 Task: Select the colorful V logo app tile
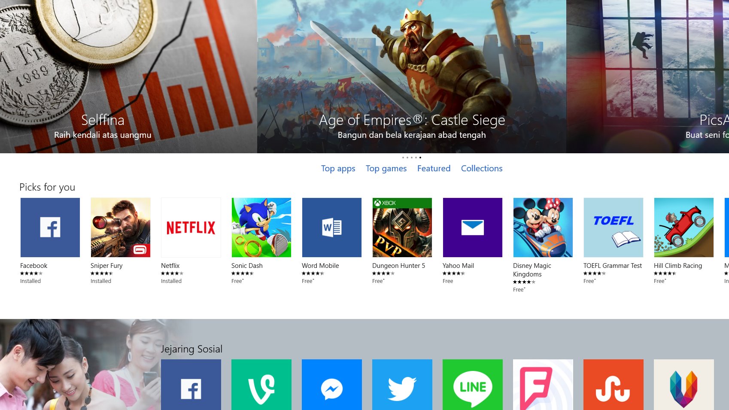pyautogui.click(x=684, y=385)
